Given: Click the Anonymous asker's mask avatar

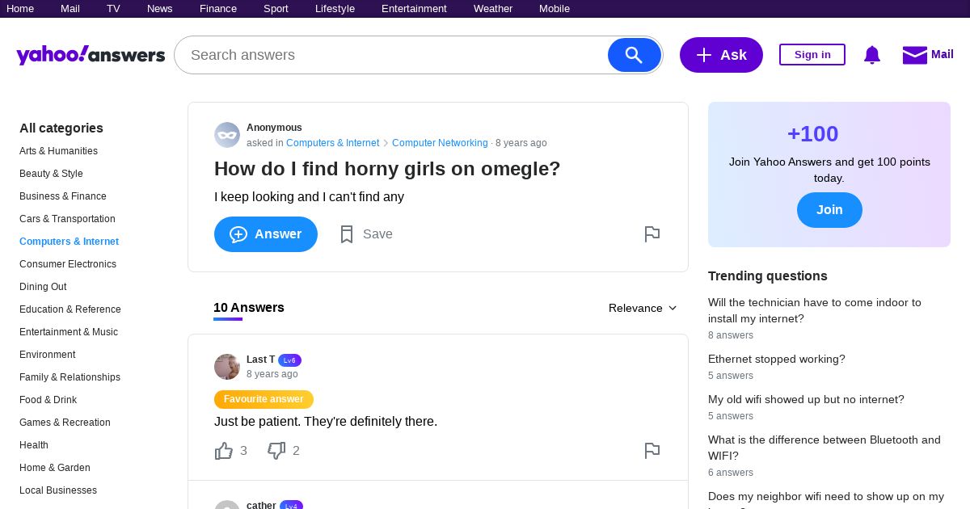Looking at the screenshot, I should [x=227, y=135].
